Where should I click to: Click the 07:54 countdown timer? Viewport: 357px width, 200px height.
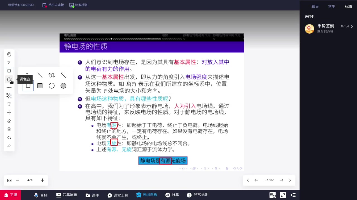point(345,26)
